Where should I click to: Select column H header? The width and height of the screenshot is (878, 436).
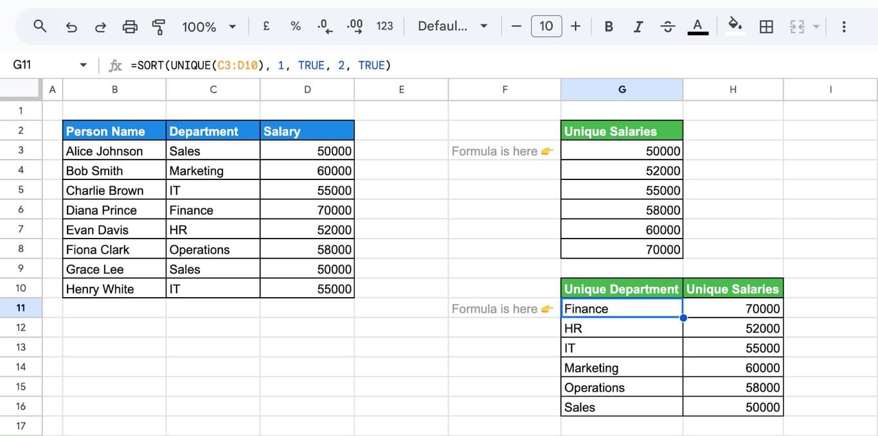coord(733,89)
